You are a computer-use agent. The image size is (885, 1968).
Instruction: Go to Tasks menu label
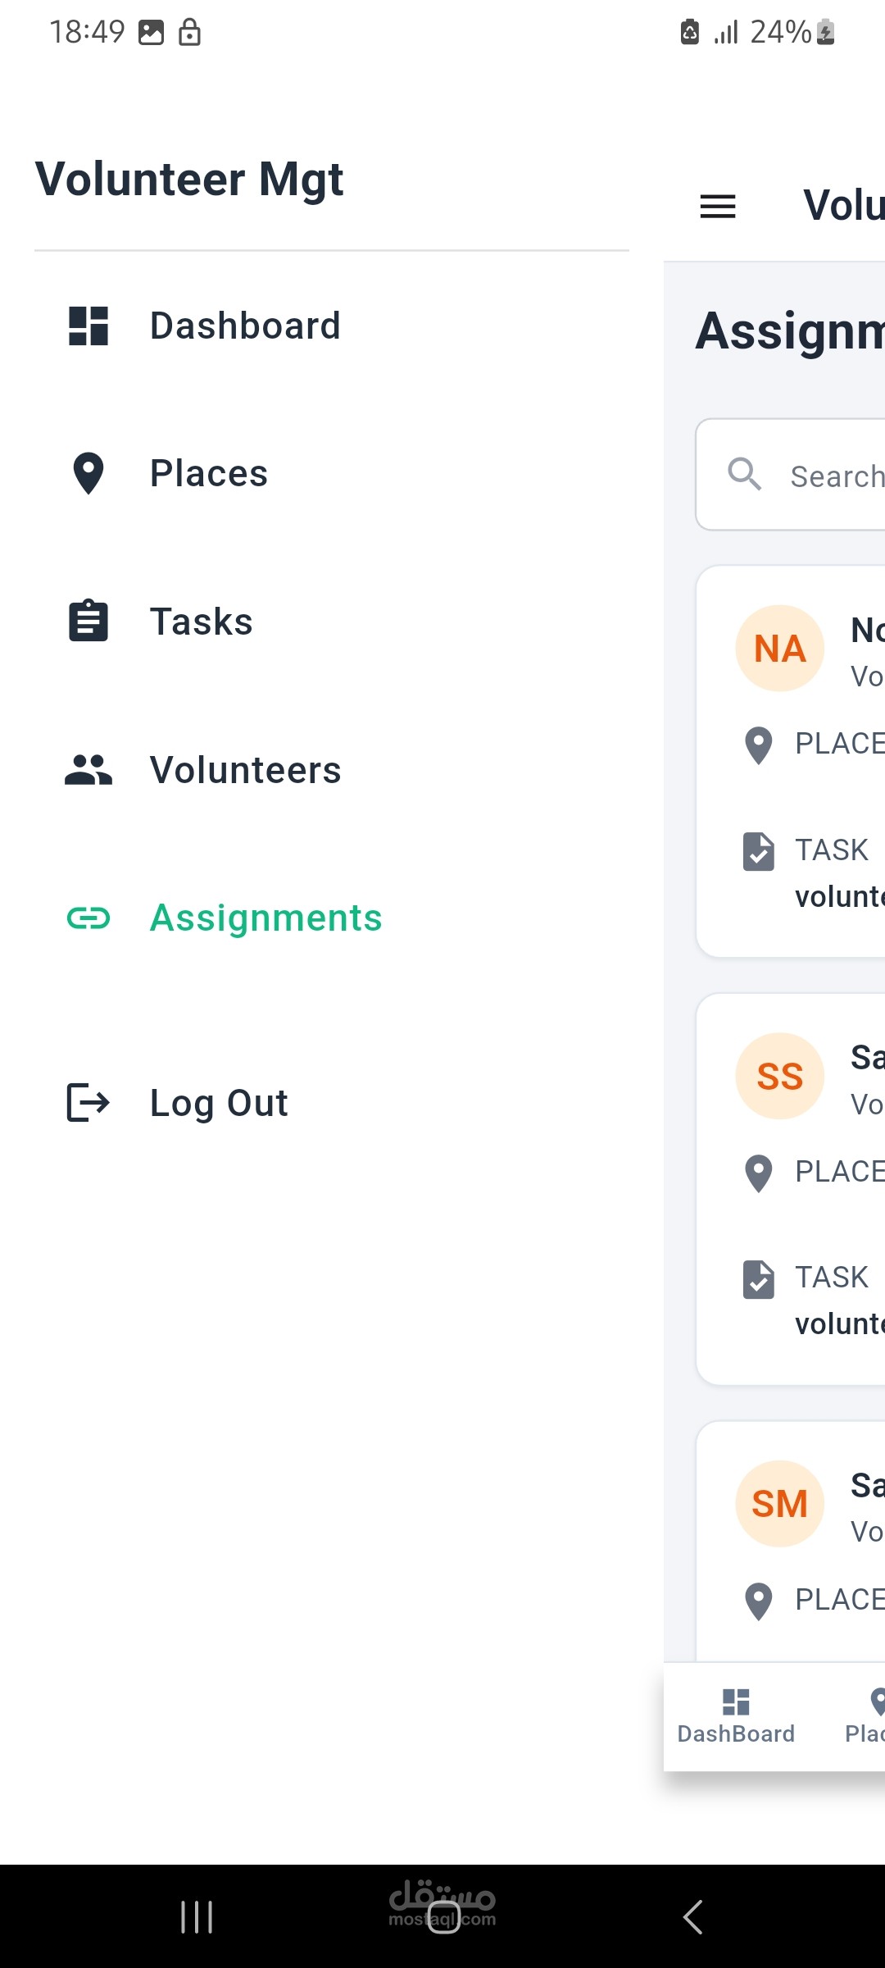coord(202,622)
